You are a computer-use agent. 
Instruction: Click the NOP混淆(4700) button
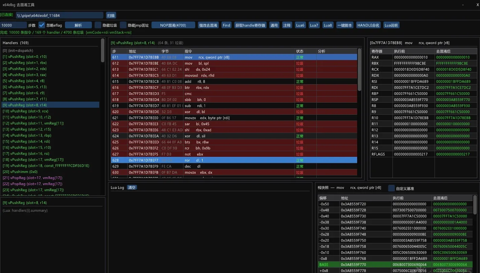(173, 25)
